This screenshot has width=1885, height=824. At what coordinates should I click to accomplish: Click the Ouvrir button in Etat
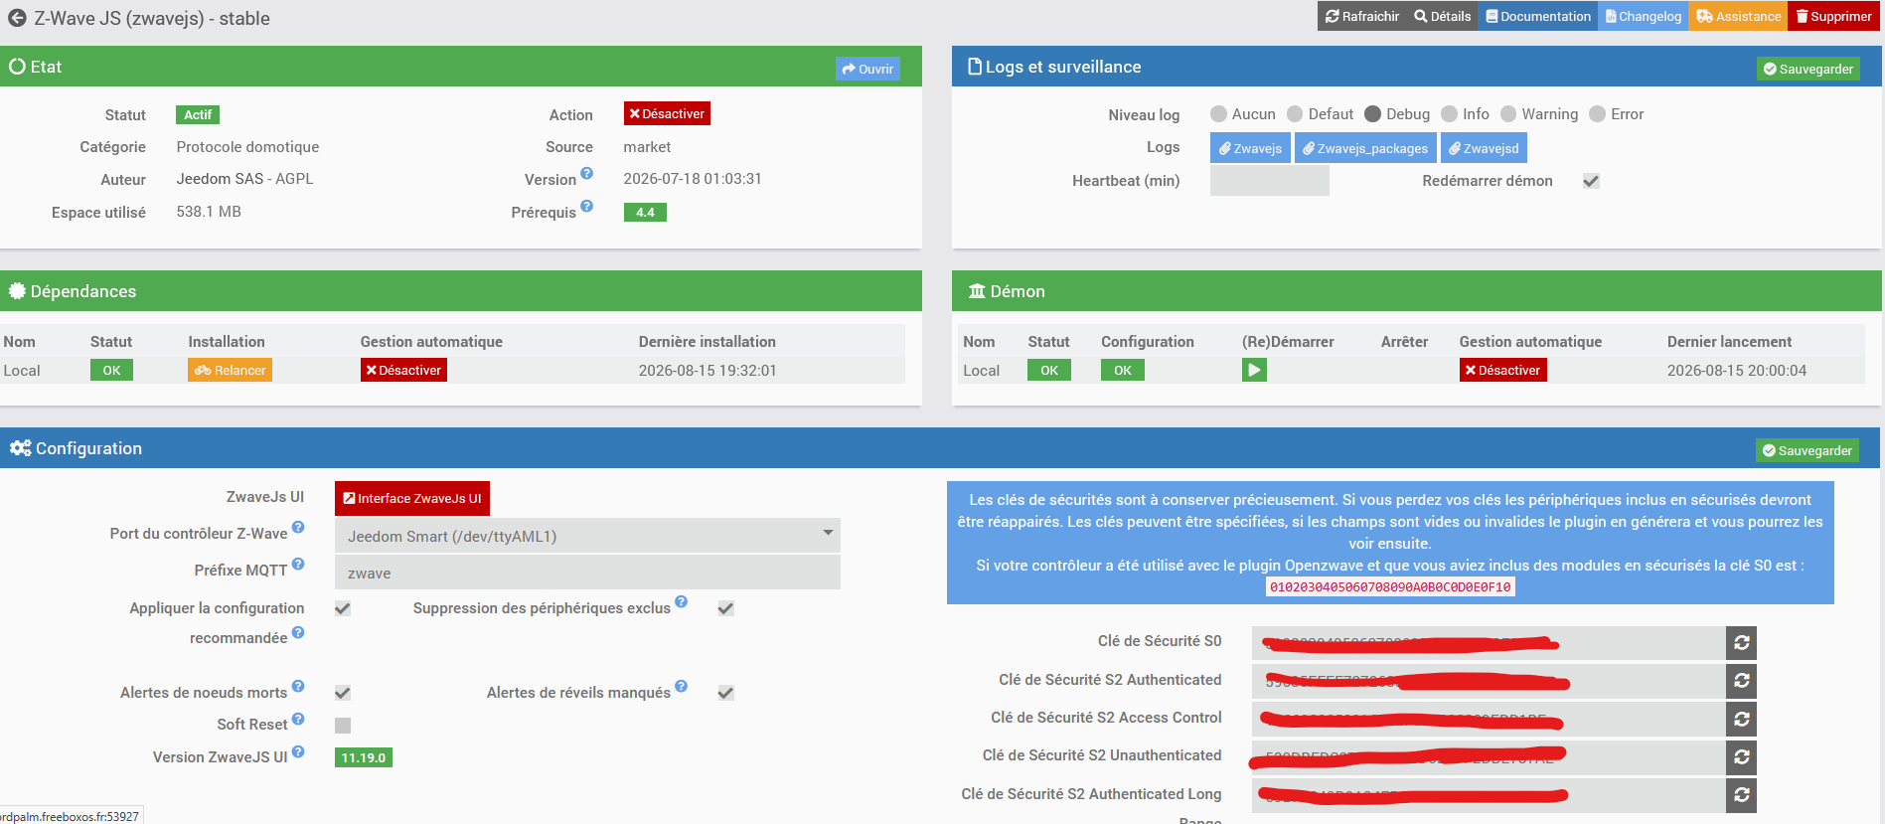coord(867,69)
